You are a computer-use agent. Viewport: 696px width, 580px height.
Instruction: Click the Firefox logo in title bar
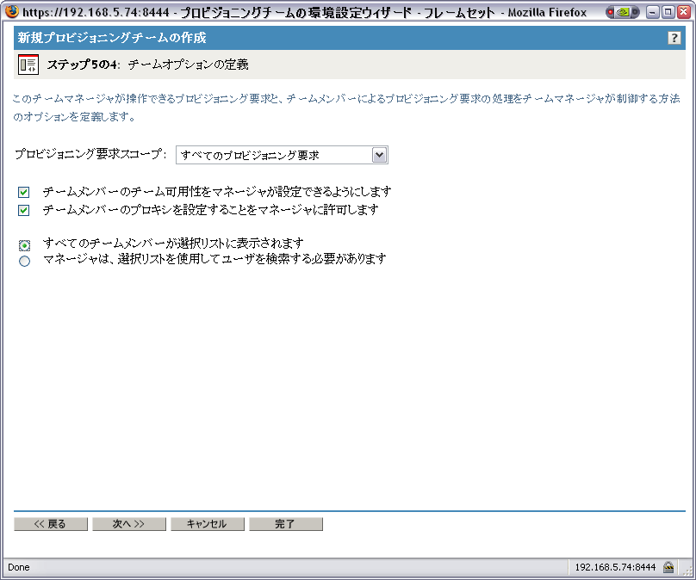click(x=12, y=11)
